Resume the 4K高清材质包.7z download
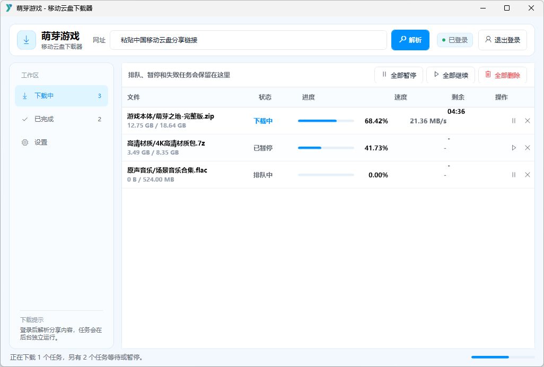 pyautogui.click(x=514, y=148)
